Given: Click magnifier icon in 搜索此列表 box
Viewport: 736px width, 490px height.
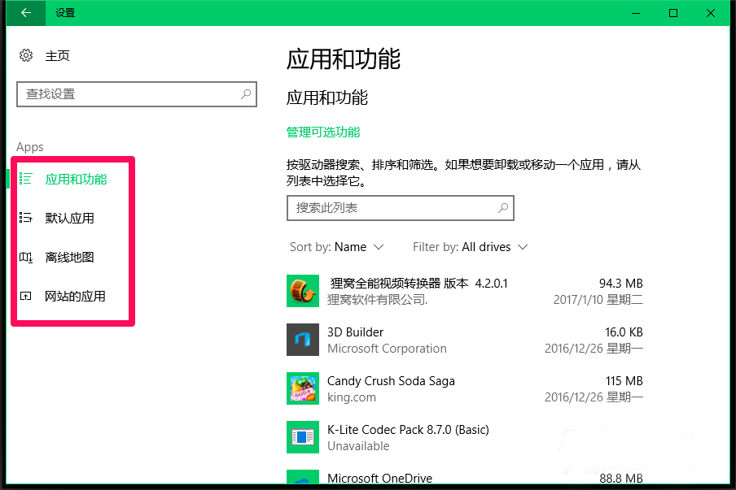Looking at the screenshot, I should (503, 208).
